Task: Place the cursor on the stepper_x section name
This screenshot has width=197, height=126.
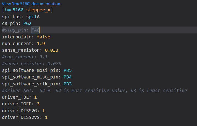Action: [38, 10]
